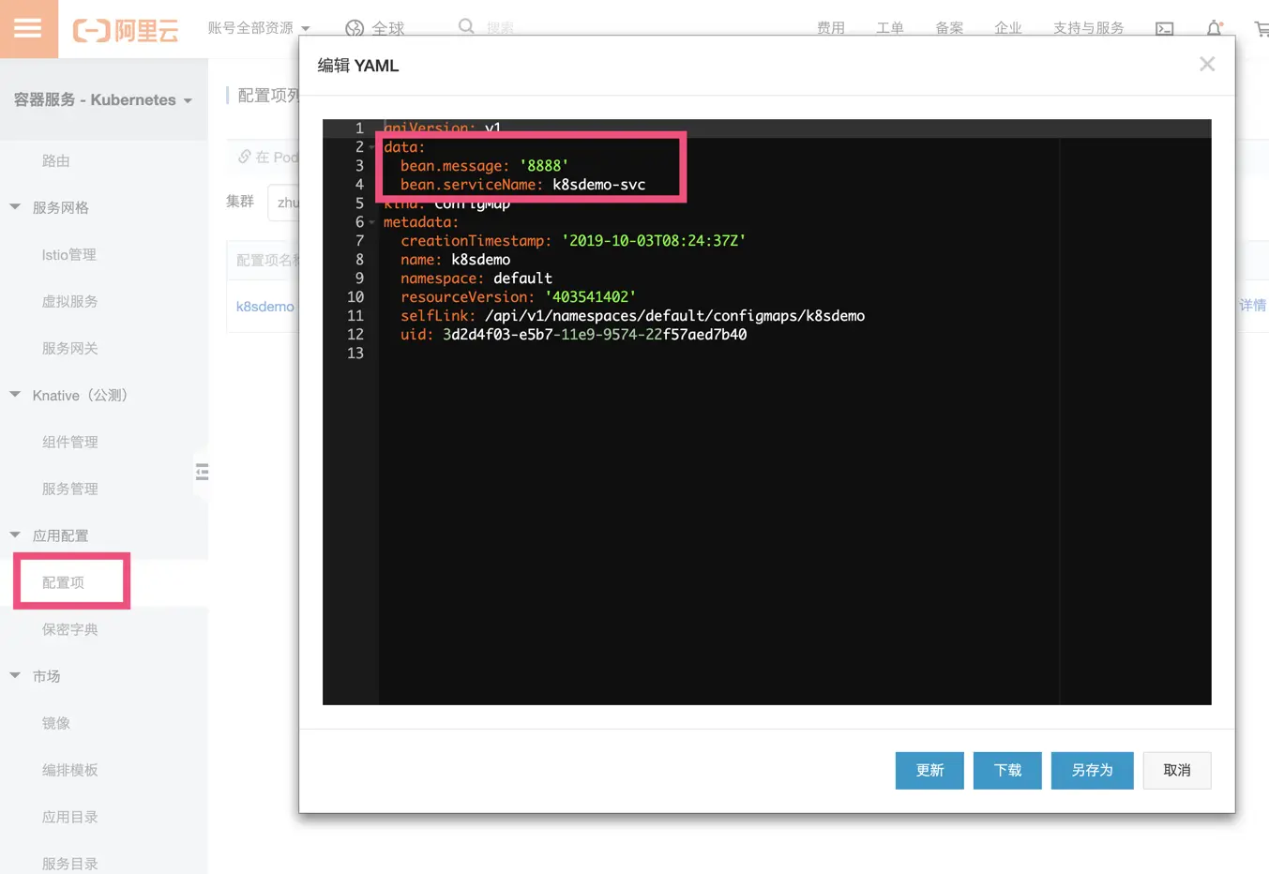Click the resourceVersion '403541402' value
The height and width of the screenshot is (874, 1269).
pos(590,297)
